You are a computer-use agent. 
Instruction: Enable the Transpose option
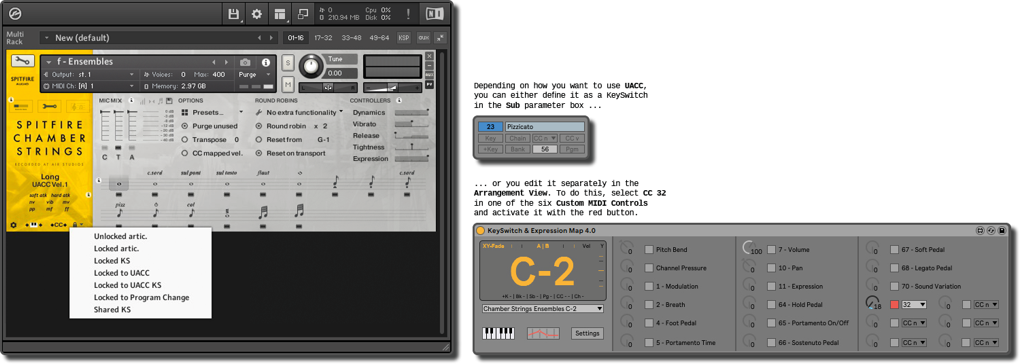(x=185, y=140)
